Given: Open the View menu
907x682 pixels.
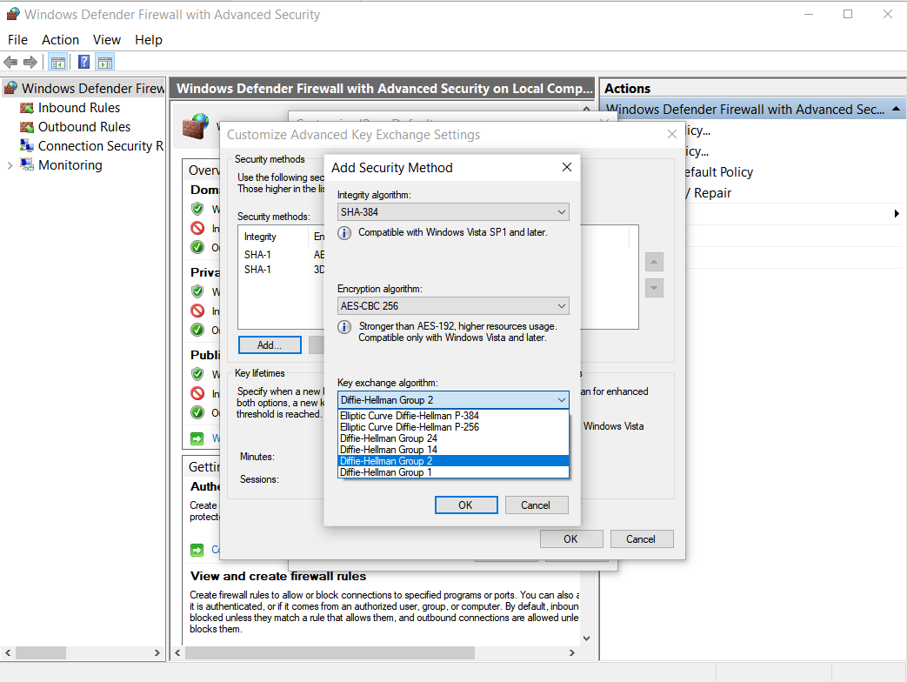Looking at the screenshot, I should pos(106,40).
